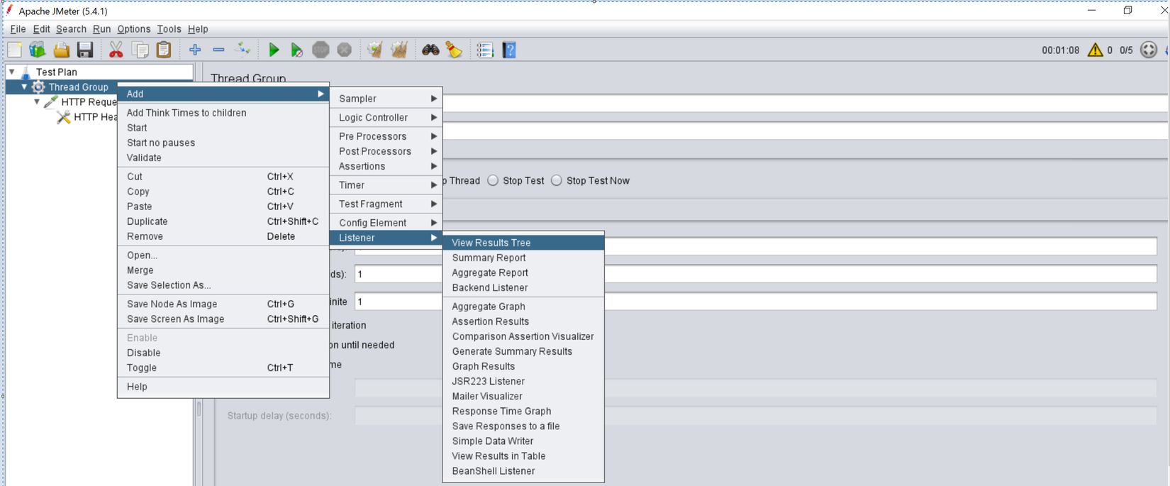Screen dimensions: 1170x486
Task: Click the HTTP Request pipette icon in the tree
Action: (x=51, y=102)
